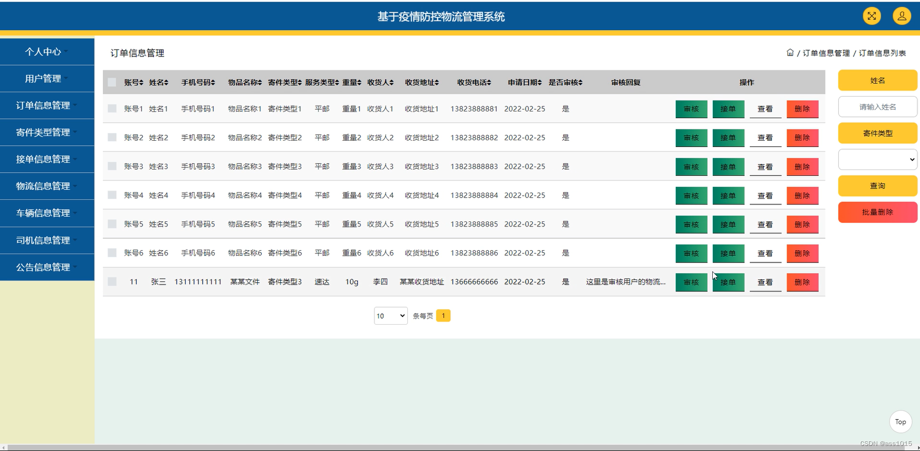
Task: Click 接单 button for 账号3 row
Action: [728, 166]
